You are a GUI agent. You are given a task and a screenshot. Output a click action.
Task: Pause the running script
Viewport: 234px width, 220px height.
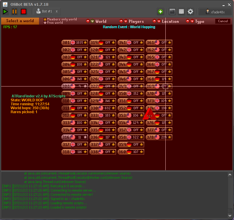click(15, 12)
